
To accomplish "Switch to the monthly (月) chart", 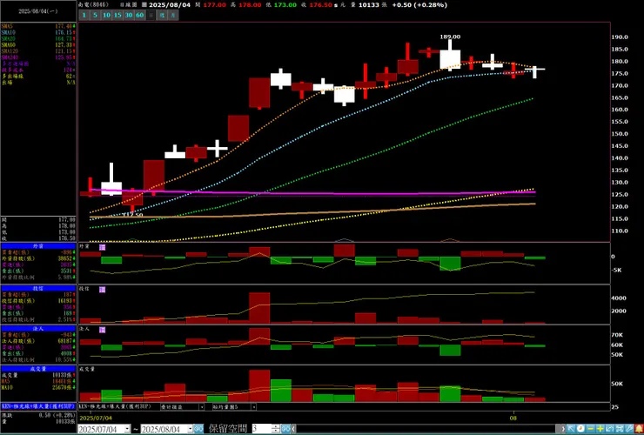I will pos(173,15).
